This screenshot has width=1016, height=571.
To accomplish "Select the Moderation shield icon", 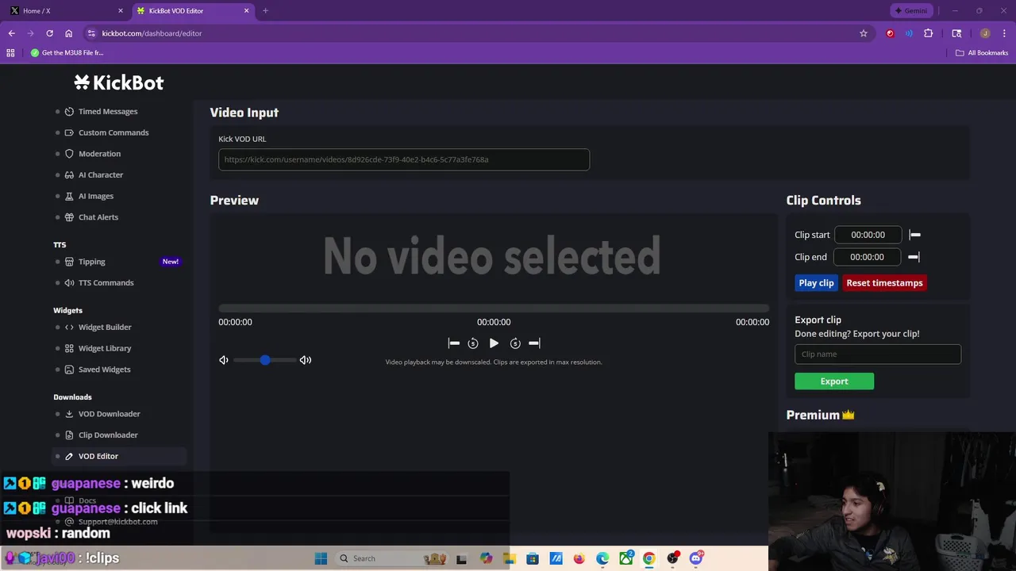I will click(x=69, y=154).
